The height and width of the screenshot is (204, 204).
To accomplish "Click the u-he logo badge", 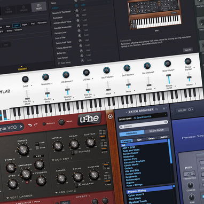I will pos(89,119).
